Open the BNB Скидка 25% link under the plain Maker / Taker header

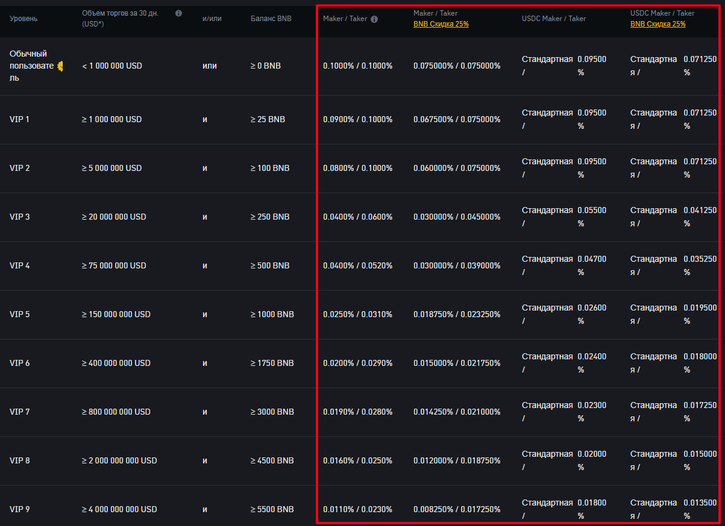coord(441,24)
